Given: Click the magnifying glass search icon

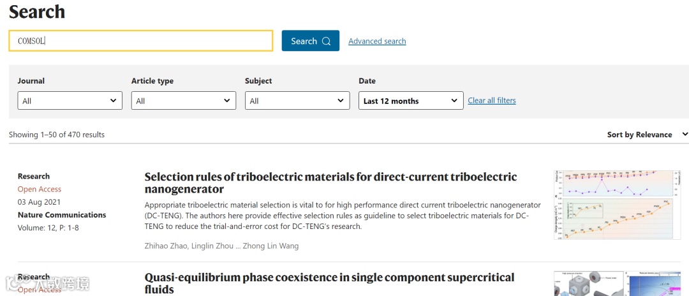Looking at the screenshot, I should tap(326, 41).
